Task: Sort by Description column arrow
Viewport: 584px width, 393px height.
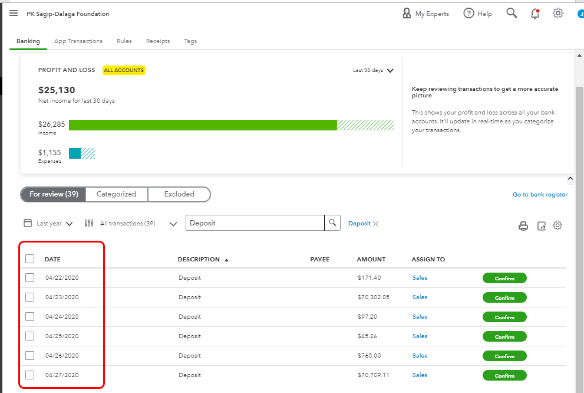Action: click(226, 260)
